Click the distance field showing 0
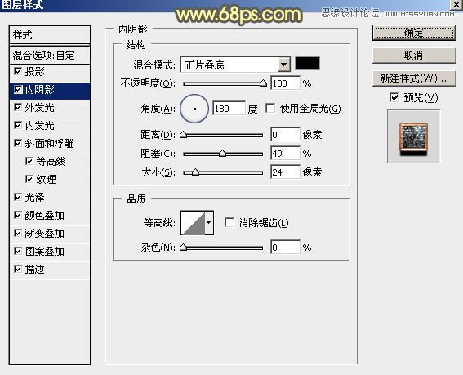 coord(285,135)
